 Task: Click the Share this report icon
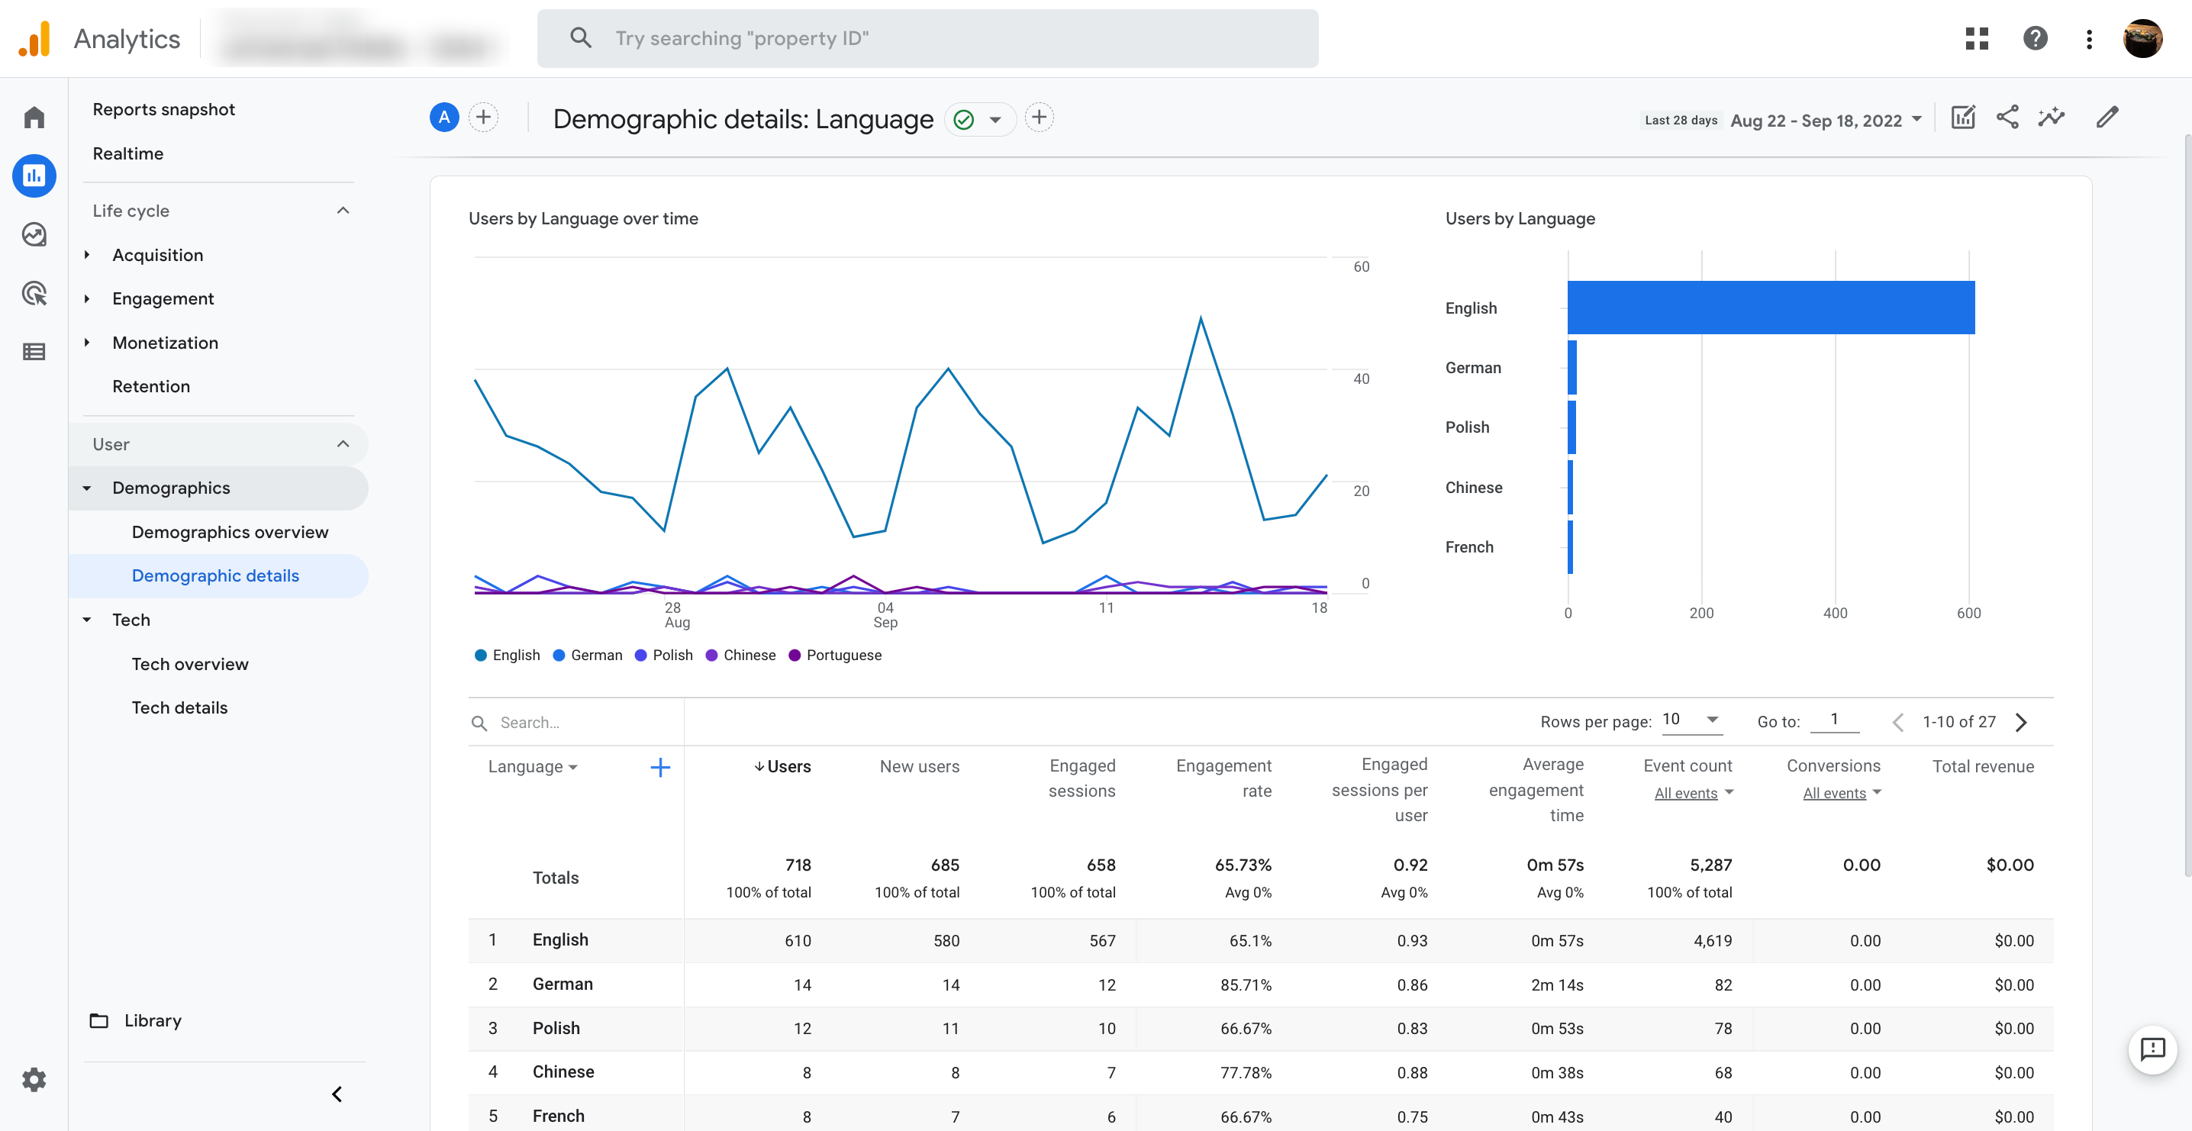(2007, 118)
